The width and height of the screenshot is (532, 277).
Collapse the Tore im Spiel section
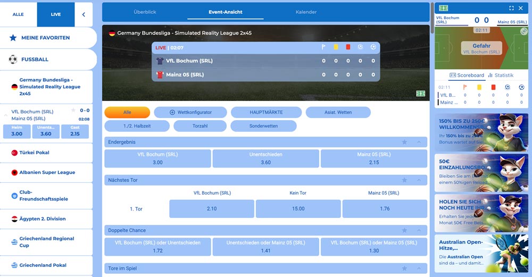pyautogui.click(x=419, y=268)
